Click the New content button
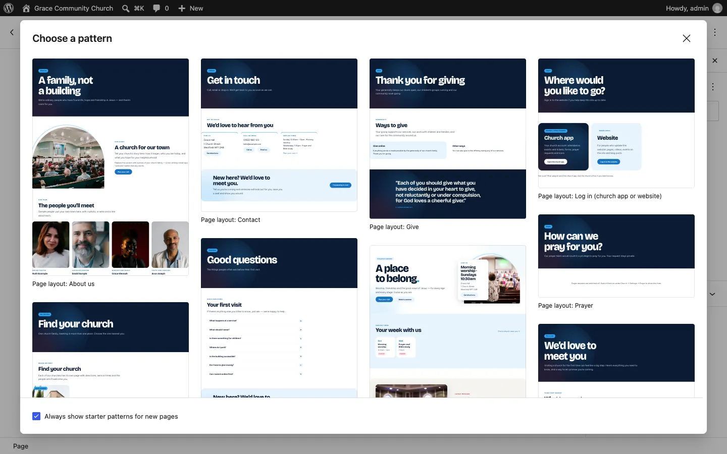727x454 pixels. pyautogui.click(x=190, y=8)
